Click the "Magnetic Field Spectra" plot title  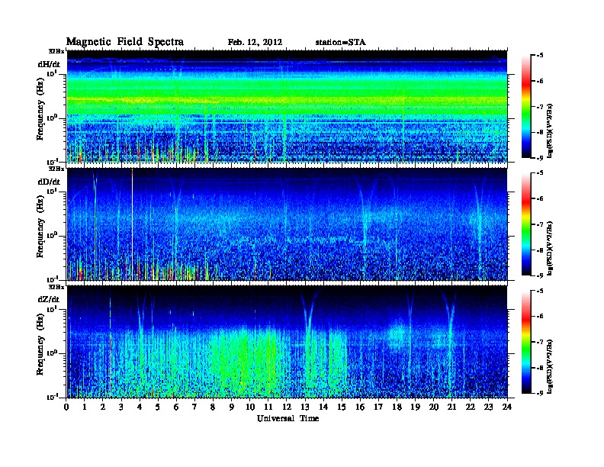[125, 42]
